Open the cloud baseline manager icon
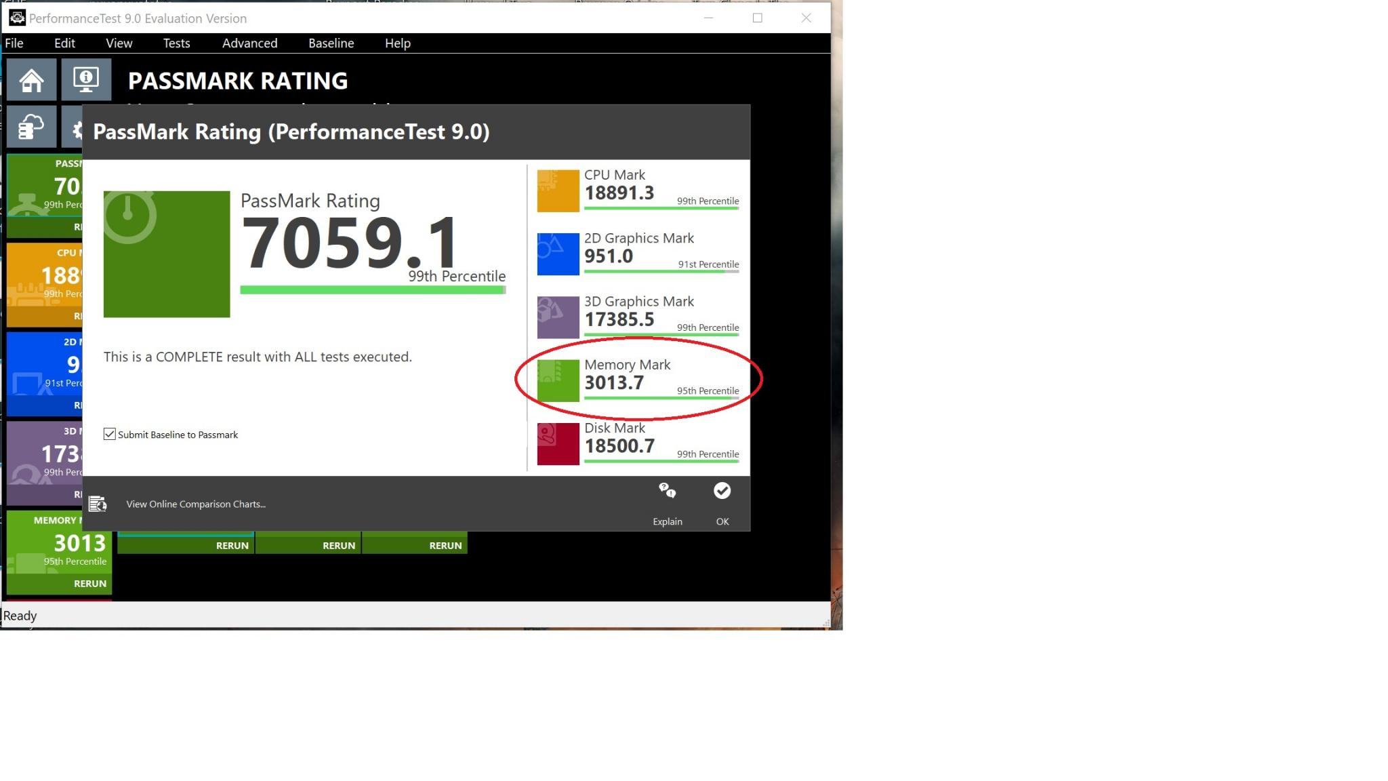 tap(31, 126)
